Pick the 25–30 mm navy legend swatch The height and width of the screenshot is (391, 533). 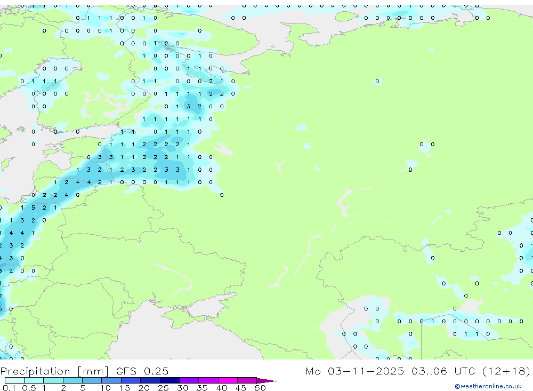(169, 380)
